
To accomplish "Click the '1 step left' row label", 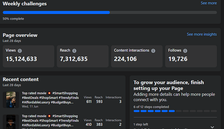I will click(141, 124).
